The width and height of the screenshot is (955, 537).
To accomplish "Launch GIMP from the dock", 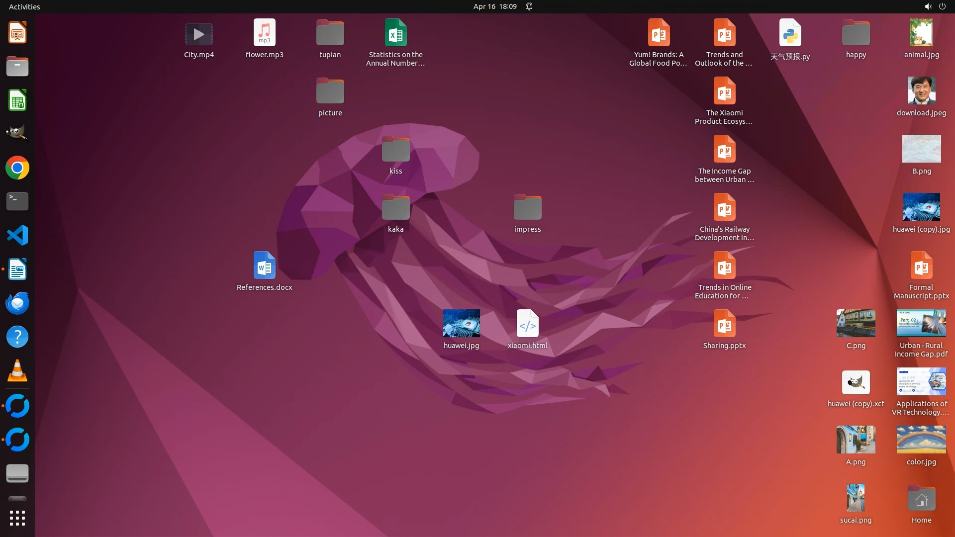I will tap(17, 134).
